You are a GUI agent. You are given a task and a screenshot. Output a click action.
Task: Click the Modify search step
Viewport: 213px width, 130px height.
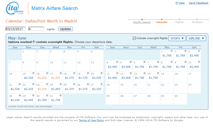142,22
